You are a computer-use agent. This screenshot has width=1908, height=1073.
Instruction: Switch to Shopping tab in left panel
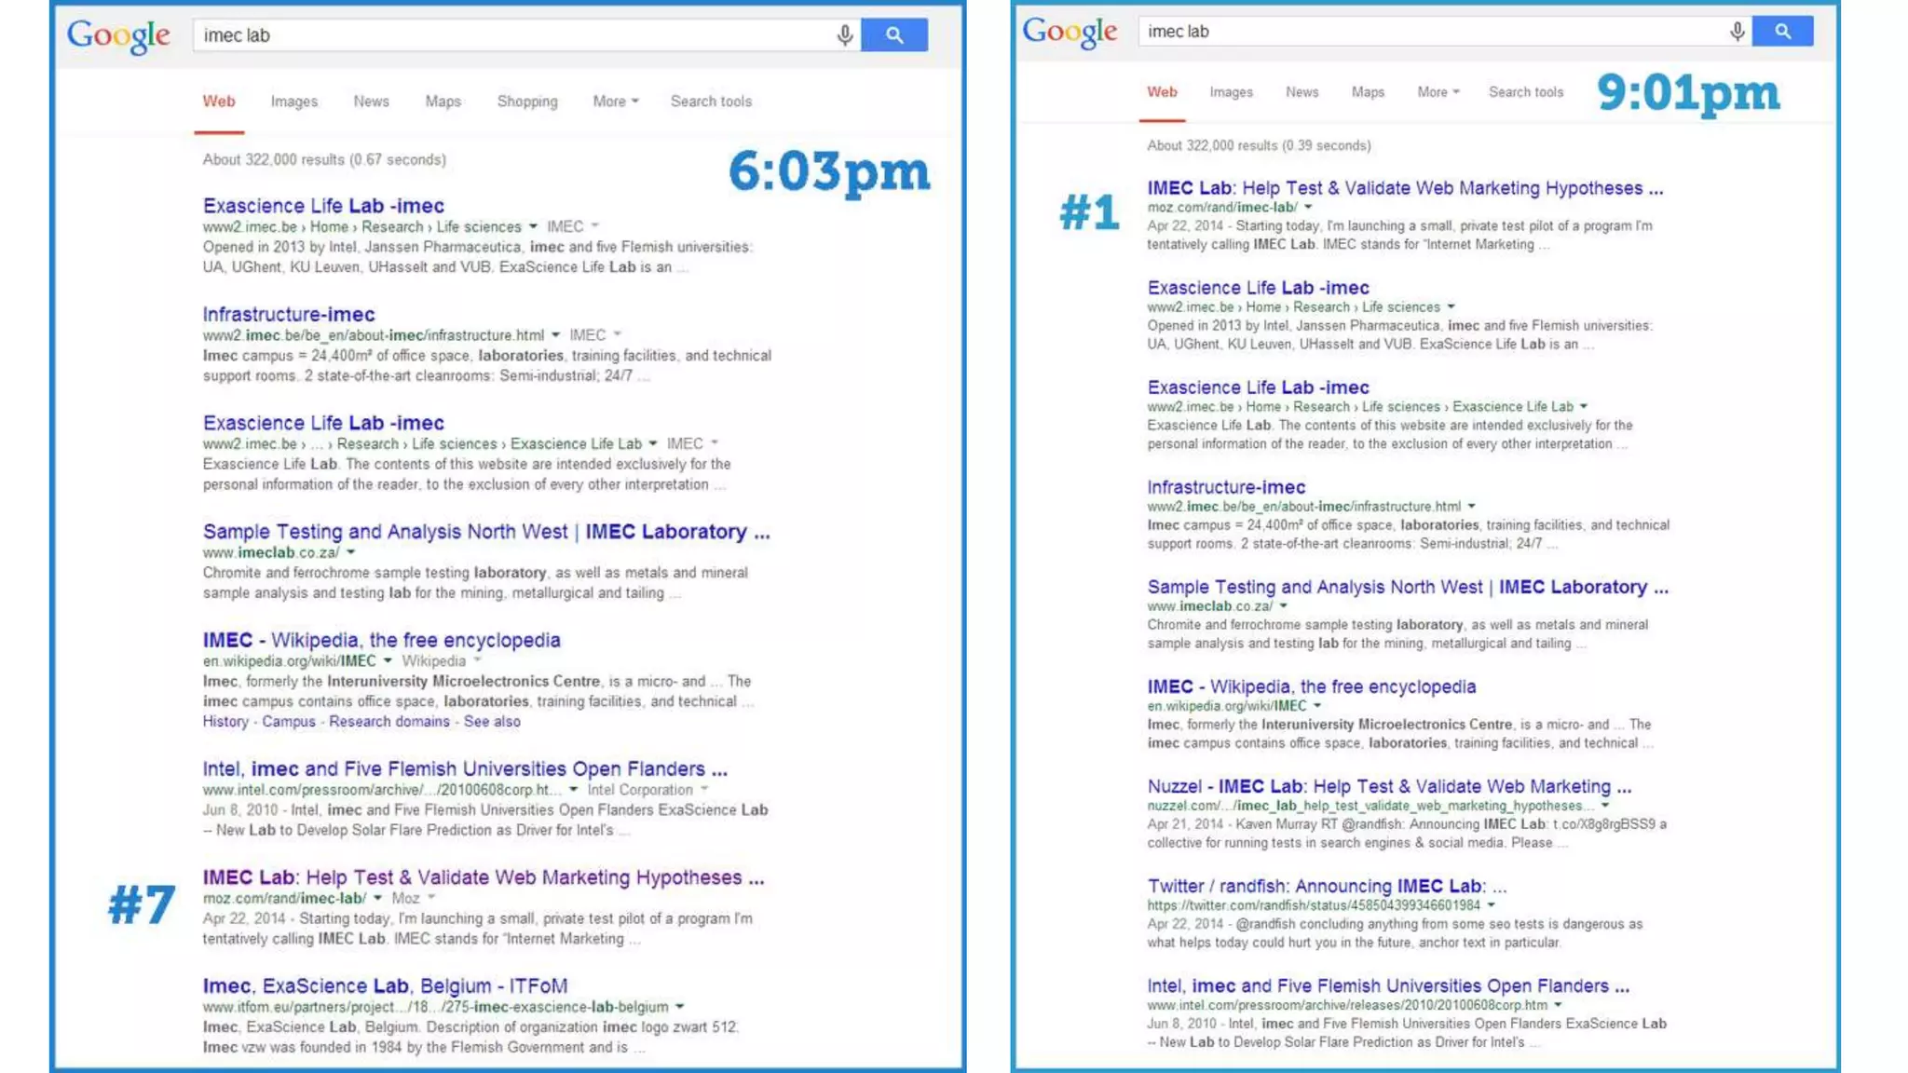click(x=526, y=102)
